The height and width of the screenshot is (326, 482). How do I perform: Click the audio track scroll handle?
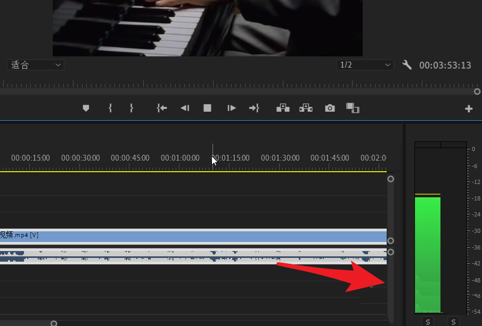[390, 252]
